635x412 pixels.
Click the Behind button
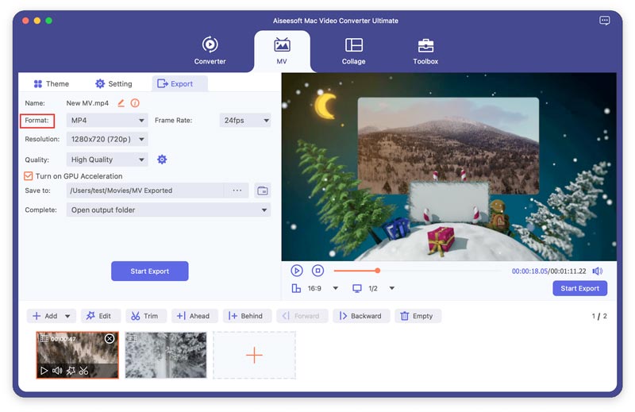(x=247, y=316)
